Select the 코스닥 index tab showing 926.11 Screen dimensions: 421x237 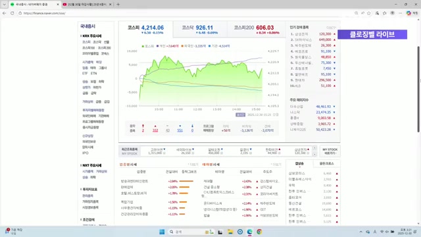200,29
